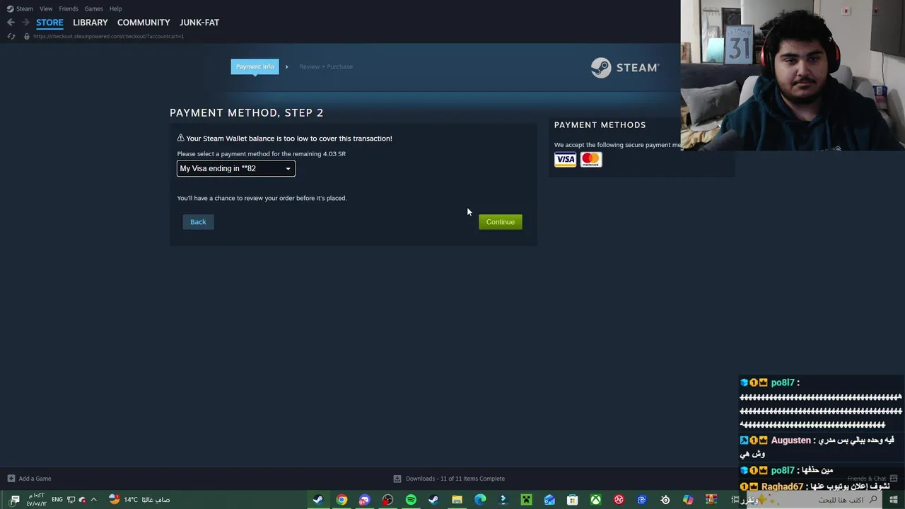This screenshot has height=509, width=905.
Task: Open the Task View taskbar icon
Action: click(x=735, y=500)
